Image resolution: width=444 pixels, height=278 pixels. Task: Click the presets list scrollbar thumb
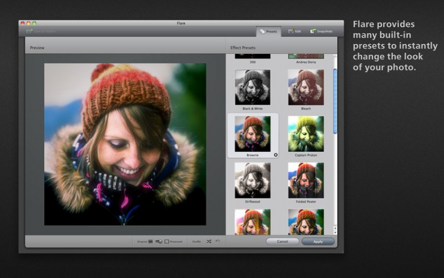[x=335, y=101]
